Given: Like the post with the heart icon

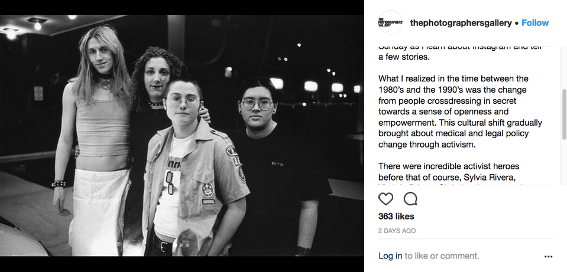Looking at the screenshot, I should [385, 199].
